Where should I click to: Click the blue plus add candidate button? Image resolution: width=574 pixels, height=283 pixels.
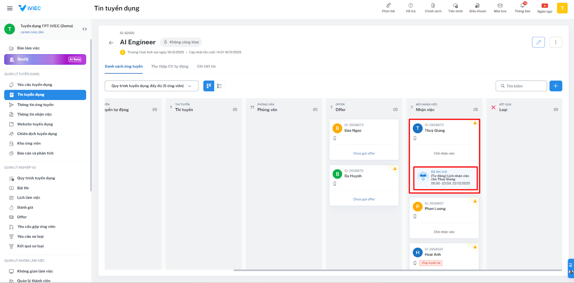point(556,86)
